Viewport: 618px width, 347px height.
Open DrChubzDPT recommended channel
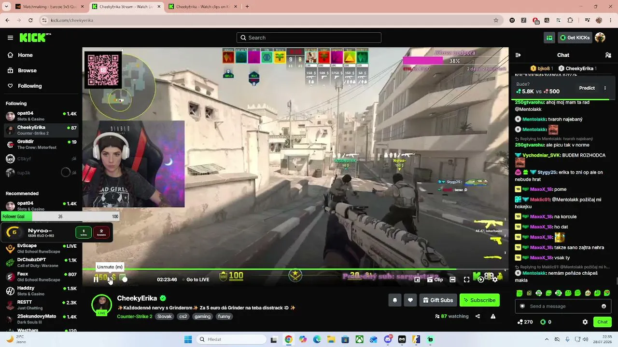click(x=41, y=263)
